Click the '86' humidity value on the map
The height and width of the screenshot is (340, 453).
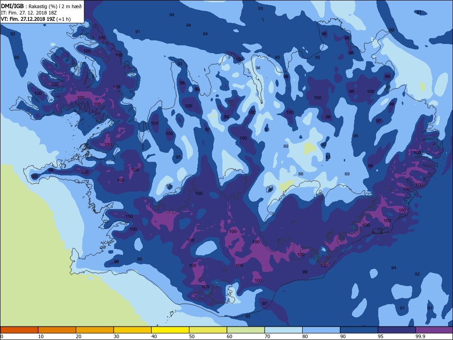pos(301,174)
